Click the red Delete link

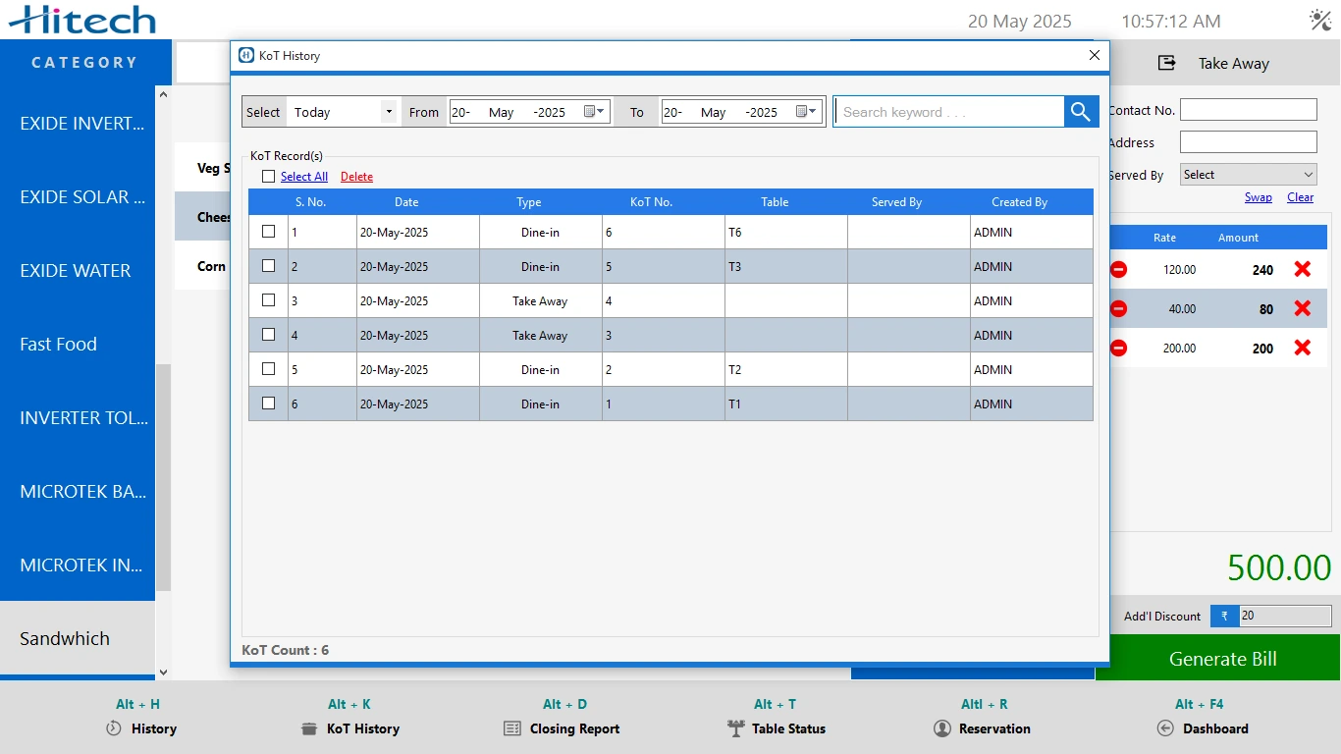[356, 177]
